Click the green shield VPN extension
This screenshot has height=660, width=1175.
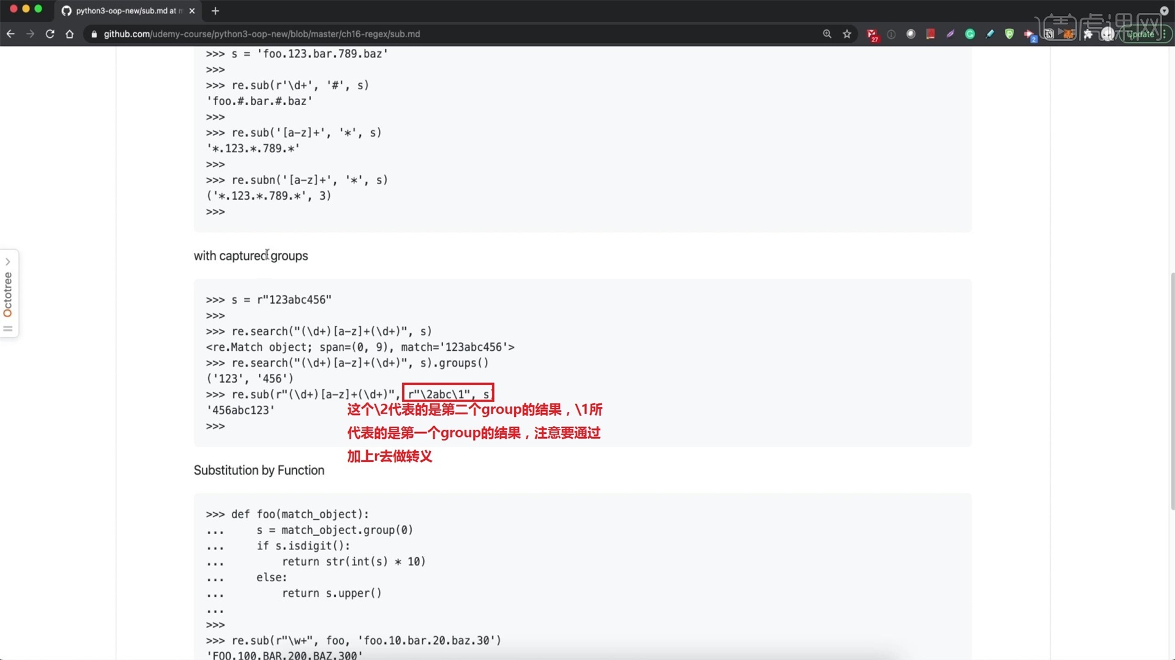pyautogui.click(x=1009, y=34)
